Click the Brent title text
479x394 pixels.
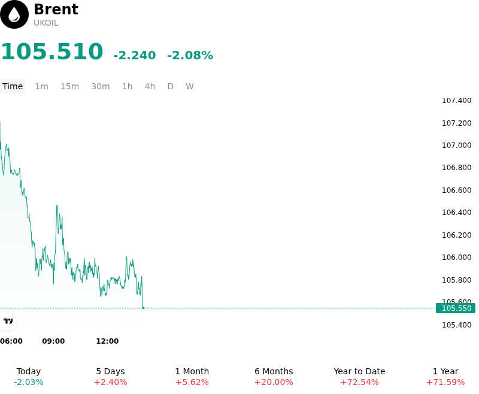pos(56,9)
